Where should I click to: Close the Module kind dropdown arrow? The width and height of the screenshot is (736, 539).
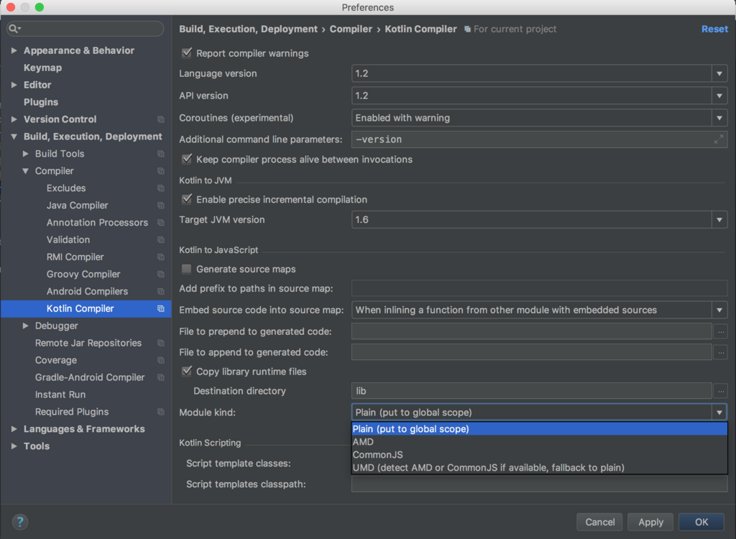tap(719, 413)
